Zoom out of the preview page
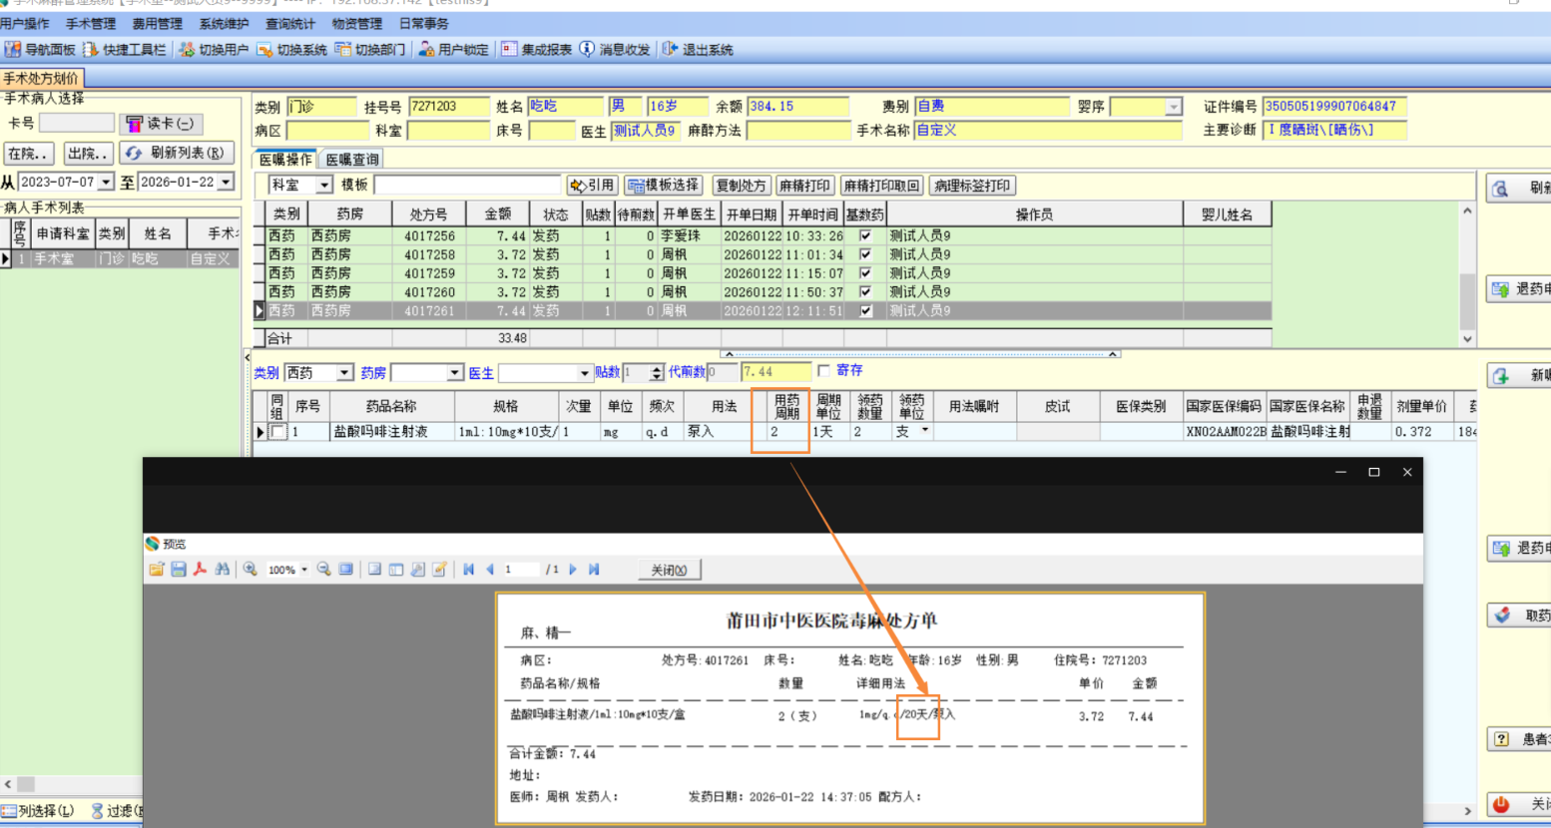Viewport: 1551px width, 828px height. (324, 570)
